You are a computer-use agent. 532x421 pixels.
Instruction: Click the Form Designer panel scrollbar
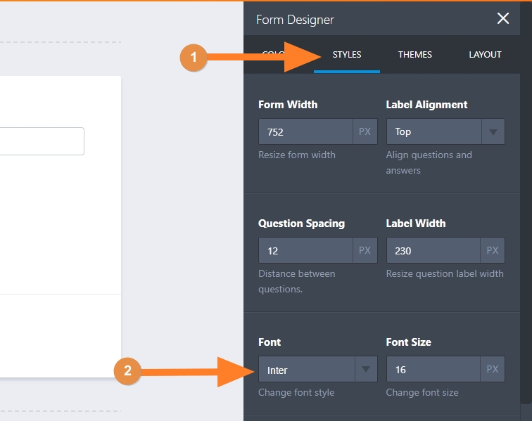click(x=525, y=211)
